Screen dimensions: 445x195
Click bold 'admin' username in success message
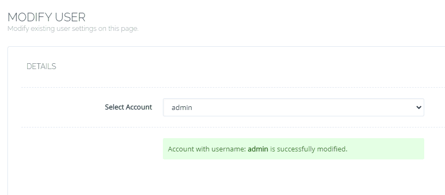[258, 149]
